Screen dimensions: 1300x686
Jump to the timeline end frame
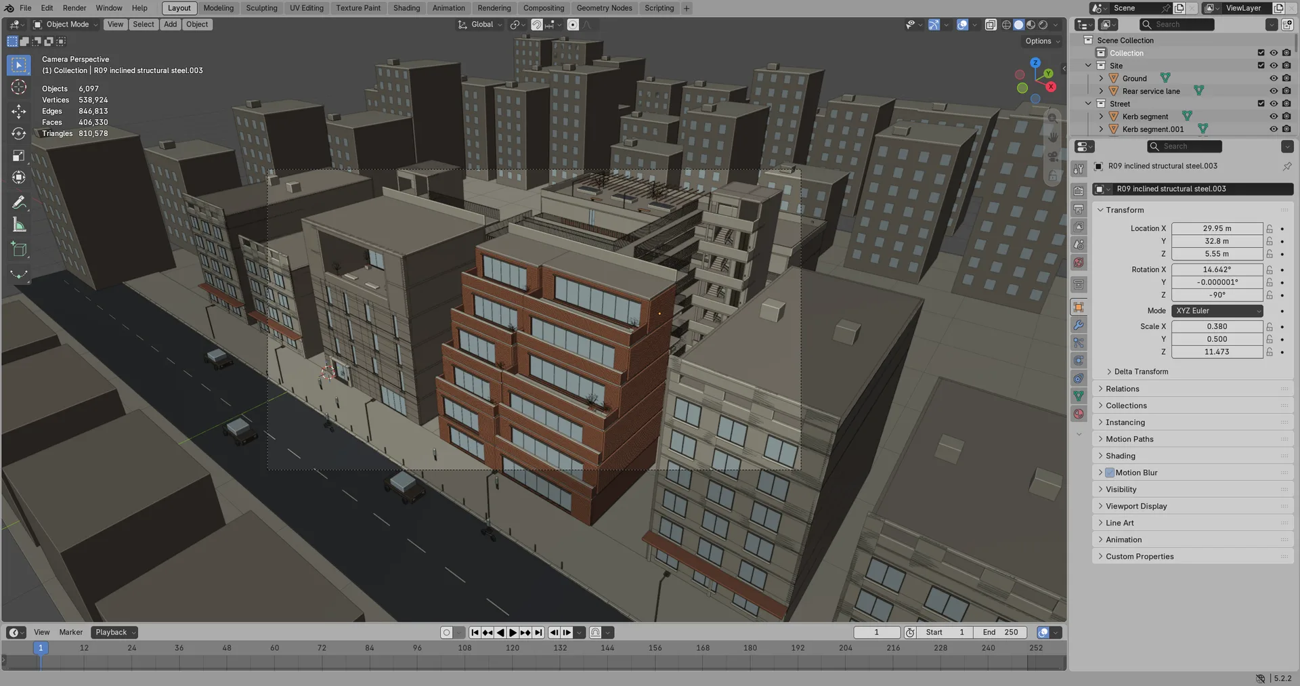[x=538, y=633]
